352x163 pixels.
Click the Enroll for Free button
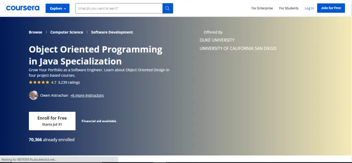(x=52, y=121)
